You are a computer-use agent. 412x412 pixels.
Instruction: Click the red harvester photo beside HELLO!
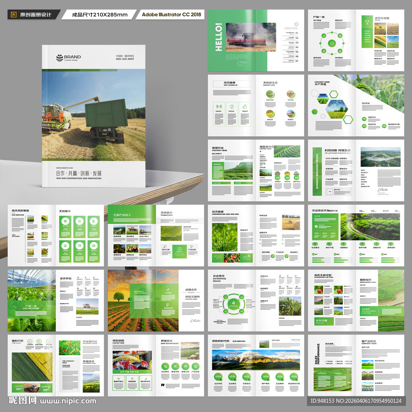tap(251, 37)
